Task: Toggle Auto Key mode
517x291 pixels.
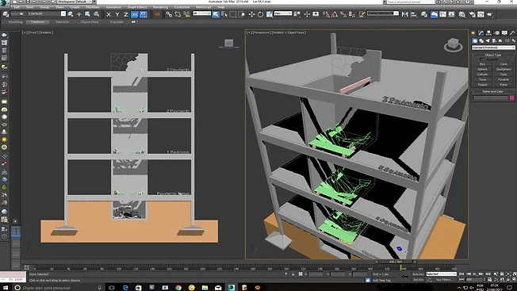Action: pos(418,274)
